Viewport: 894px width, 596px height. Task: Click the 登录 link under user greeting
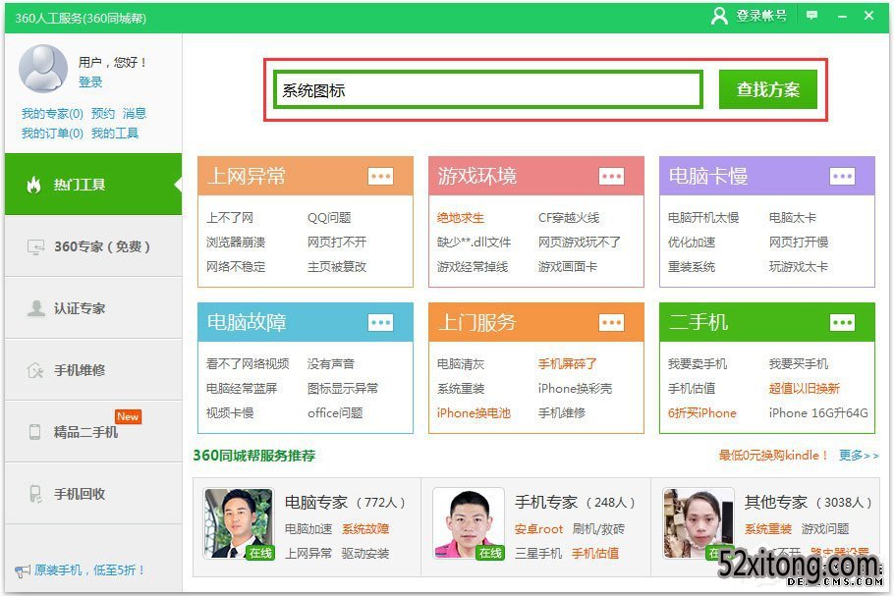pos(90,82)
